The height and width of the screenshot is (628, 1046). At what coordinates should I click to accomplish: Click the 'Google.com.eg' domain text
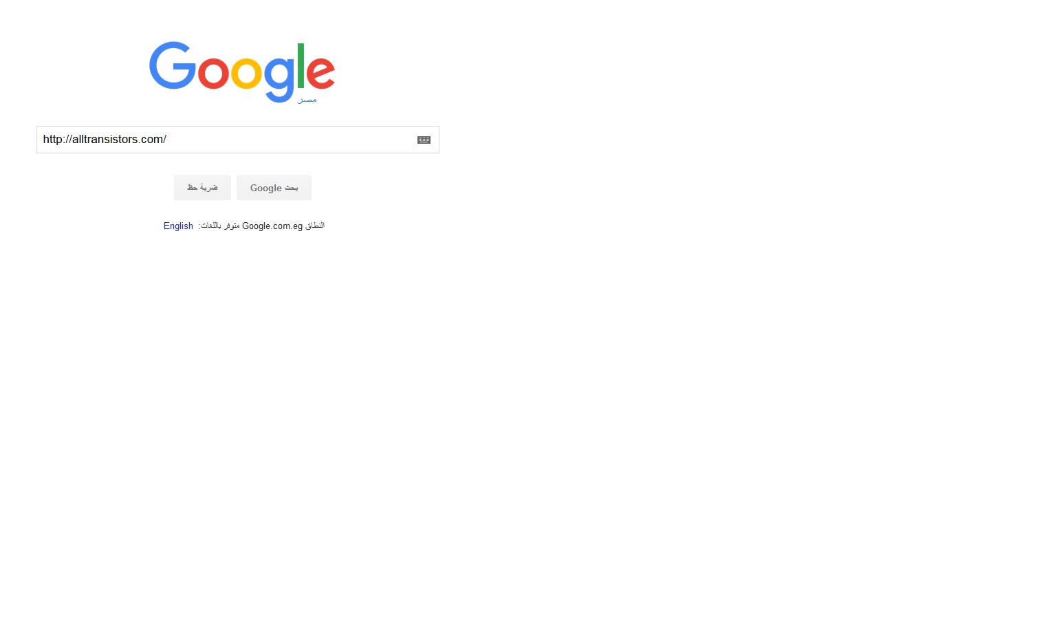click(x=272, y=226)
